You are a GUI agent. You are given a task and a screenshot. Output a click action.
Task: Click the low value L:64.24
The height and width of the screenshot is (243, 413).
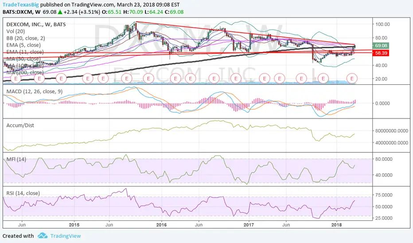click(x=153, y=12)
